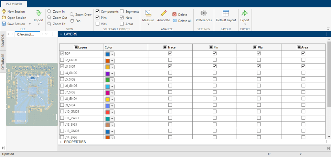This screenshot has width=331, height=157.
Task: Enable the Vias selectable object checkbox
Action: [x=98, y=24]
